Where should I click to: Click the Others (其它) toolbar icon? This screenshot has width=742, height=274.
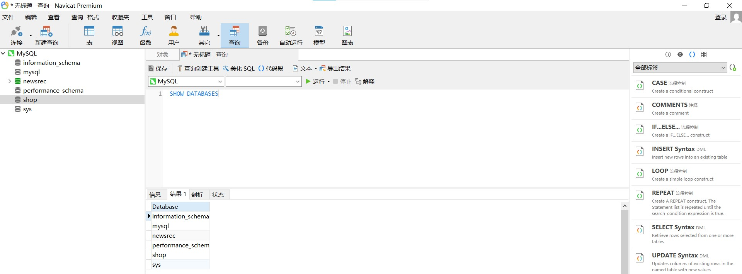point(204,35)
